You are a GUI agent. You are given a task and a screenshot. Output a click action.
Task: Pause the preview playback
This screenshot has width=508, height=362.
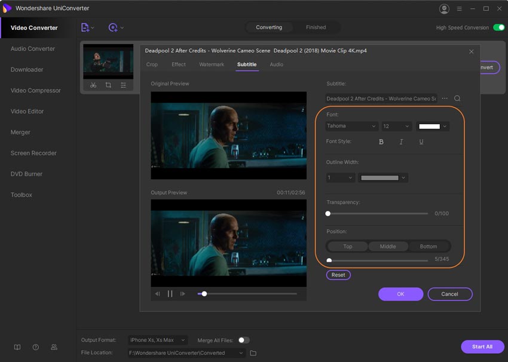pyautogui.click(x=170, y=294)
